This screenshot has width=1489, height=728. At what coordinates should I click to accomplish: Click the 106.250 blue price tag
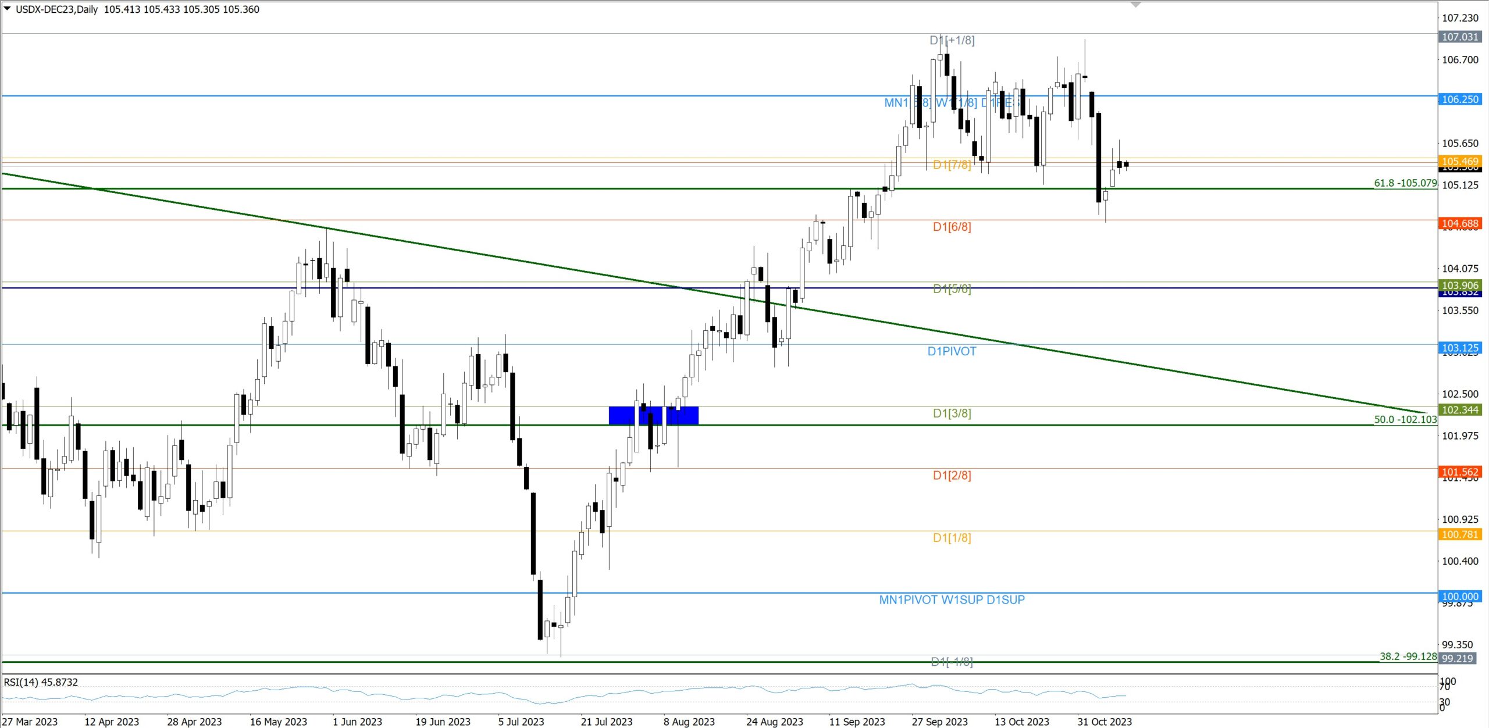coord(1459,99)
